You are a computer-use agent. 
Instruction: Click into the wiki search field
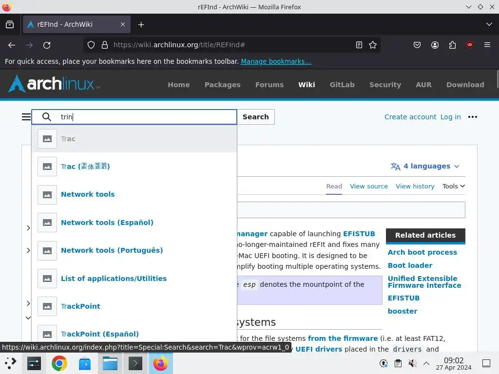(134, 117)
